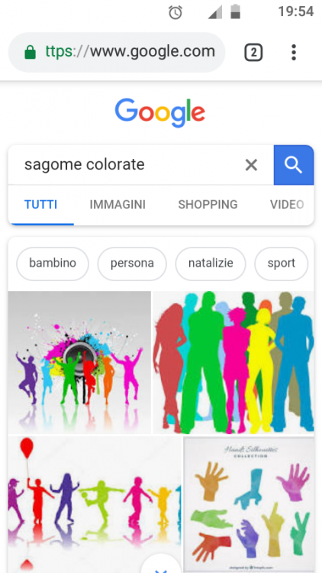This screenshot has height=573, width=322.
Task: Switch to the SHOPPING tab
Action: (x=208, y=204)
